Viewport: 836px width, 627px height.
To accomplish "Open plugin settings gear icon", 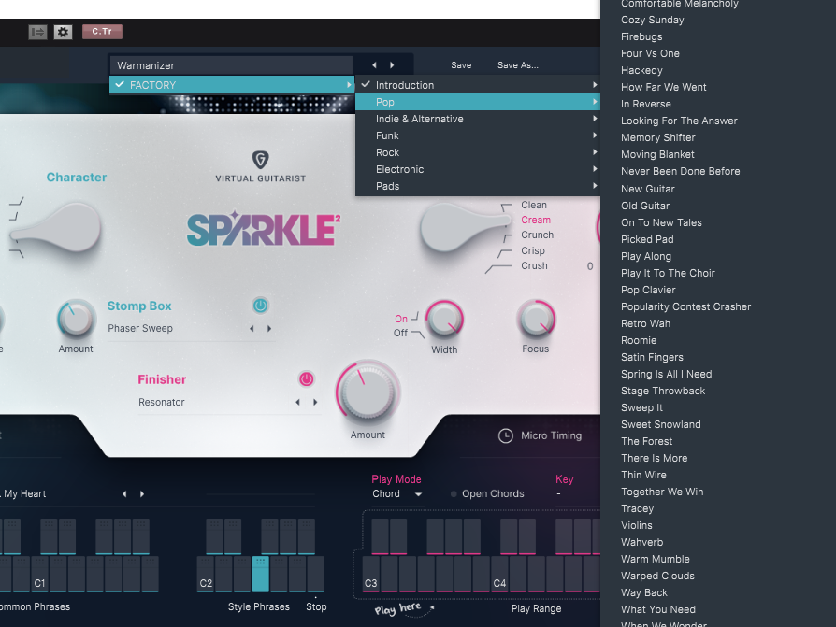I will coord(63,32).
